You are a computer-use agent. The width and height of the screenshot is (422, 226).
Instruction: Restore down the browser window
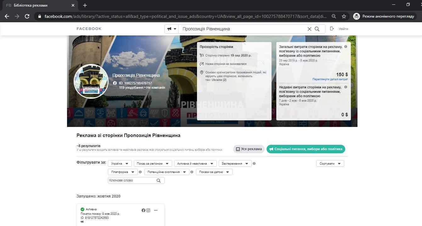(x=408, y=5)
